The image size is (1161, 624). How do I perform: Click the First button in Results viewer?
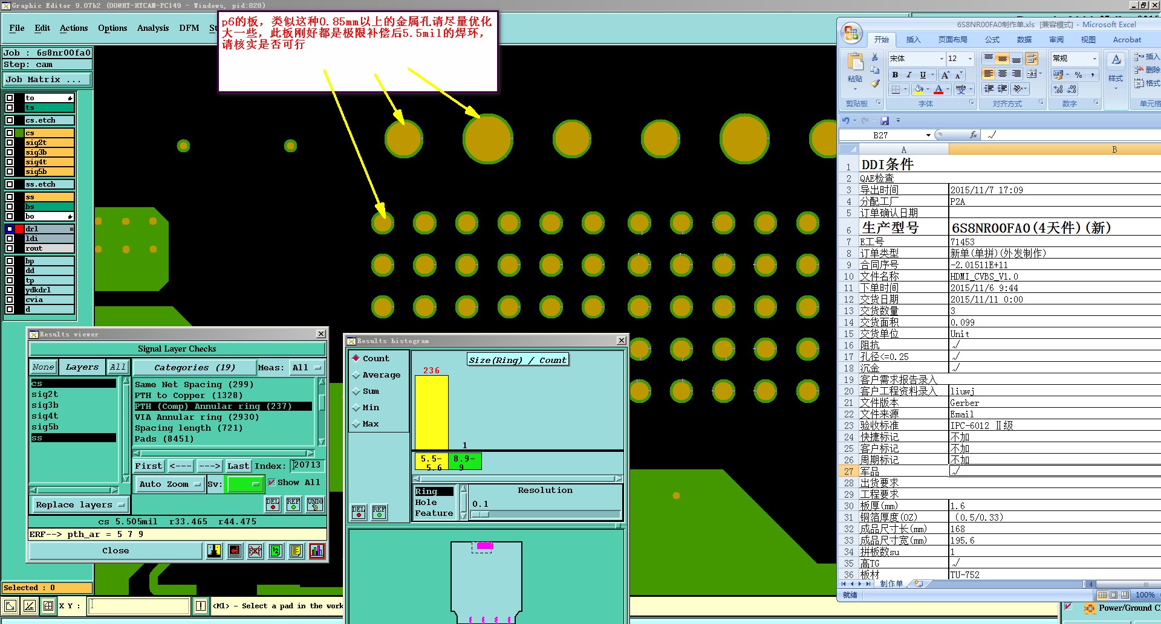pos(149,466)
